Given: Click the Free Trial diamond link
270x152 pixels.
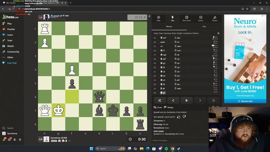Looking at the screenshot, I should pos(9,63).
